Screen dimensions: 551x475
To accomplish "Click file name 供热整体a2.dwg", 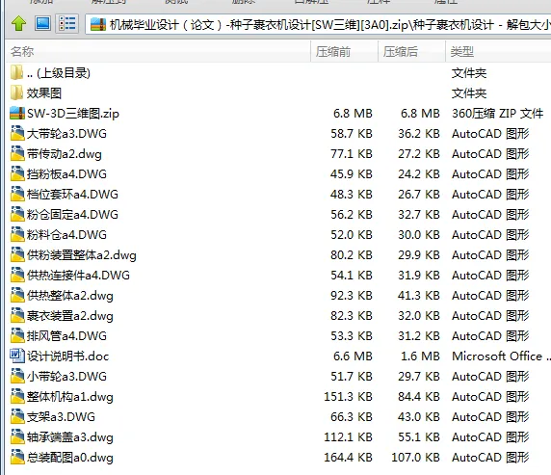I will (70, 296).
